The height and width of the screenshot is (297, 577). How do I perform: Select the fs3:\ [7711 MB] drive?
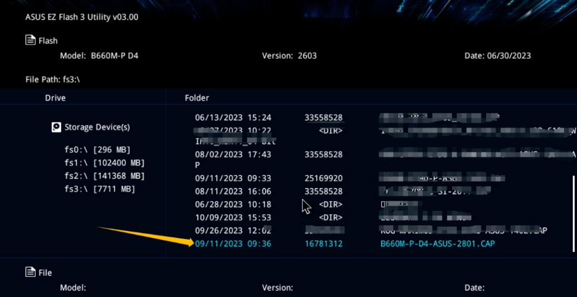[100, 189]
